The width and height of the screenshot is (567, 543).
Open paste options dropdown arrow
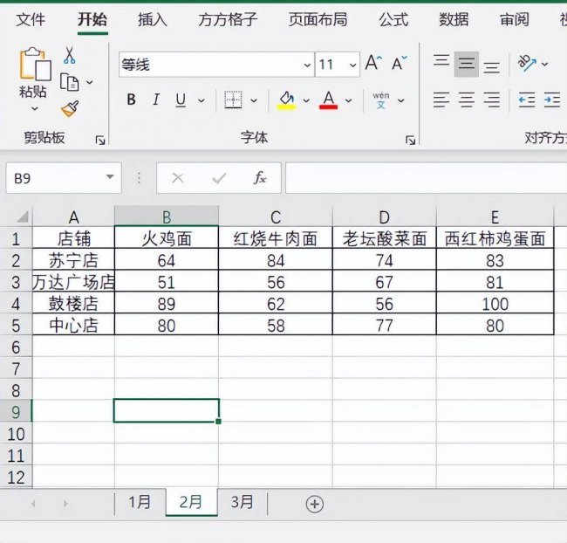pyautogui.click(x=35, y=108)
